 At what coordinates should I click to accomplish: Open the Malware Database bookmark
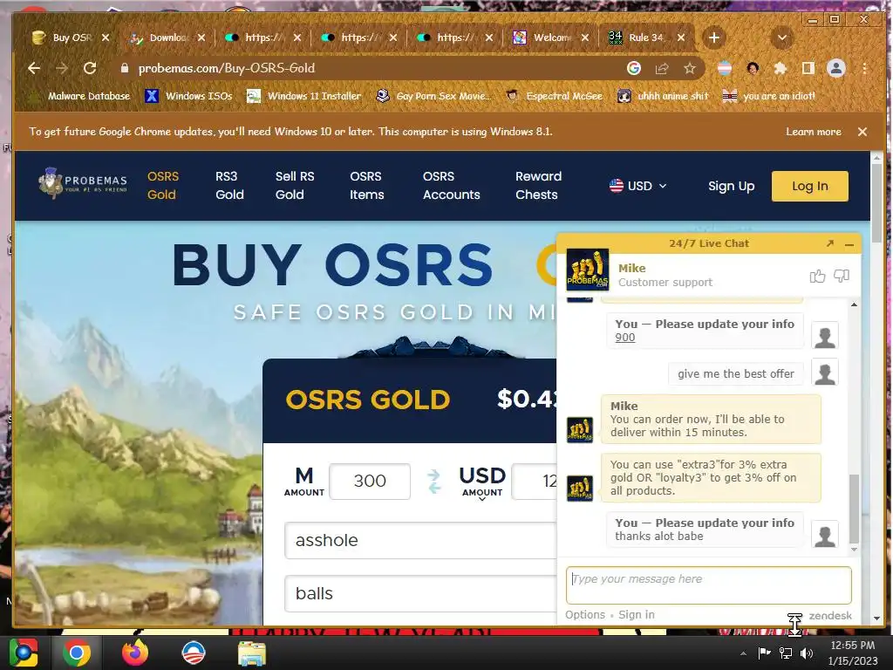[x=79, y=96]
